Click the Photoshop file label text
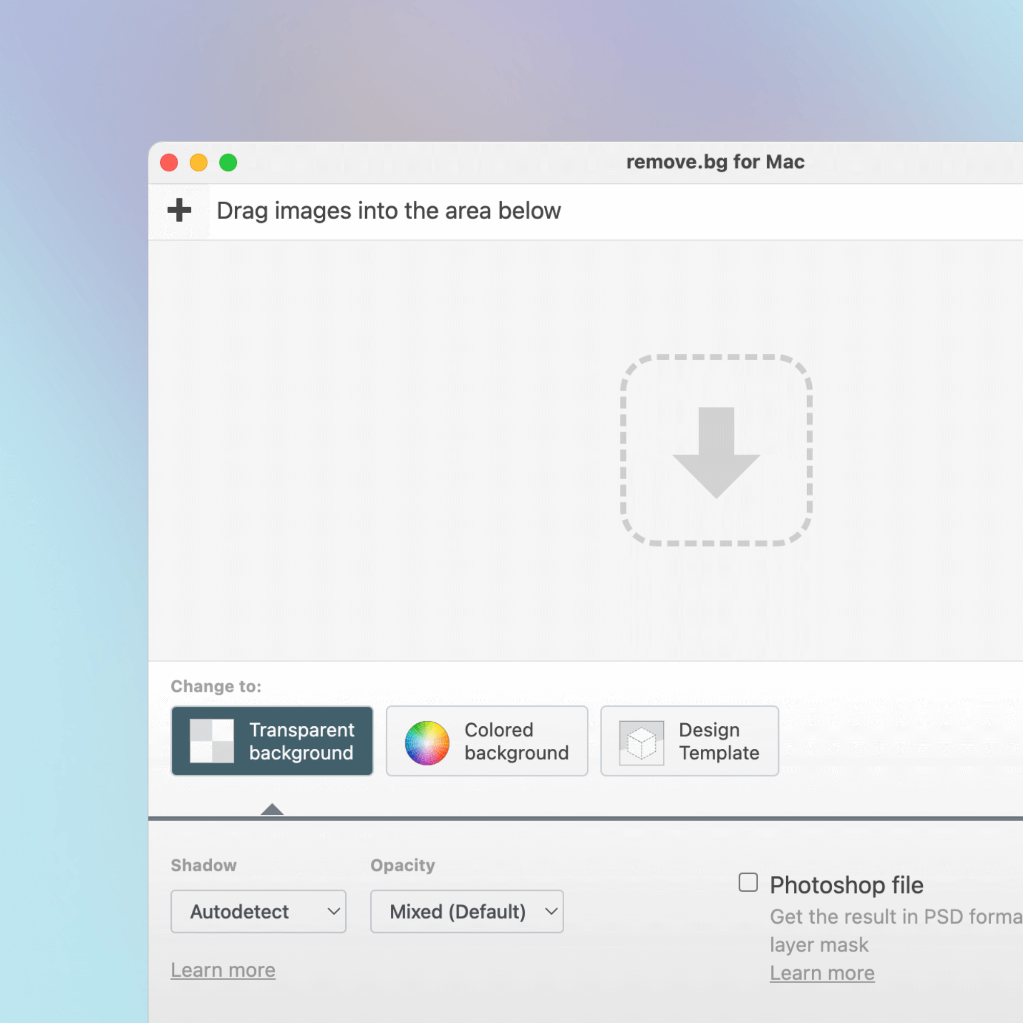1023x1023 pixels. tap(846, 885)
